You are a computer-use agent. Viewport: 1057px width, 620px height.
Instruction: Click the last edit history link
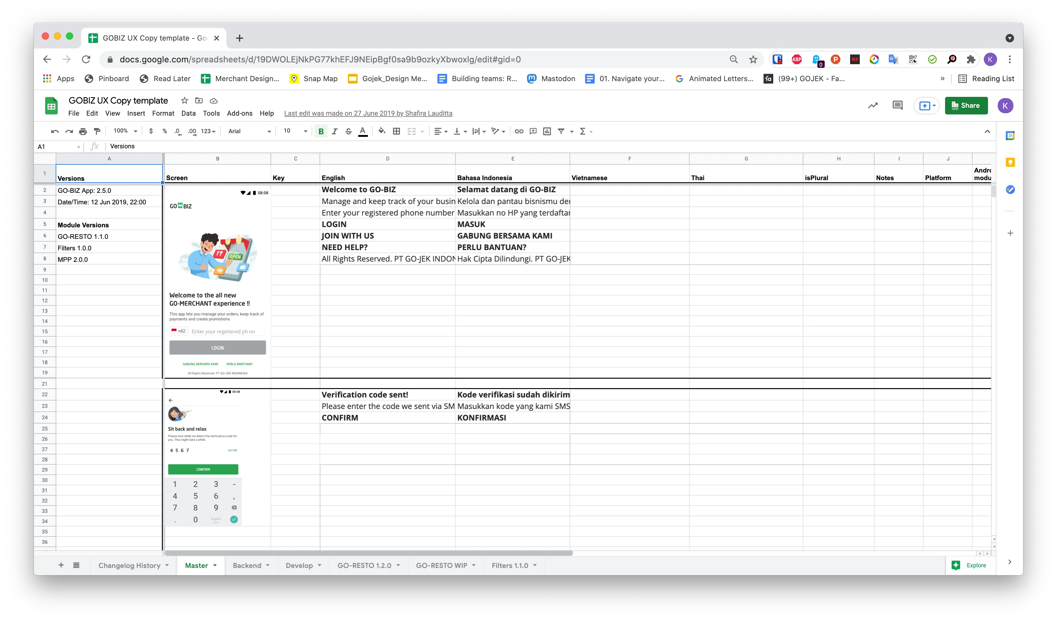pyautogui.click(x=368, y=113)
